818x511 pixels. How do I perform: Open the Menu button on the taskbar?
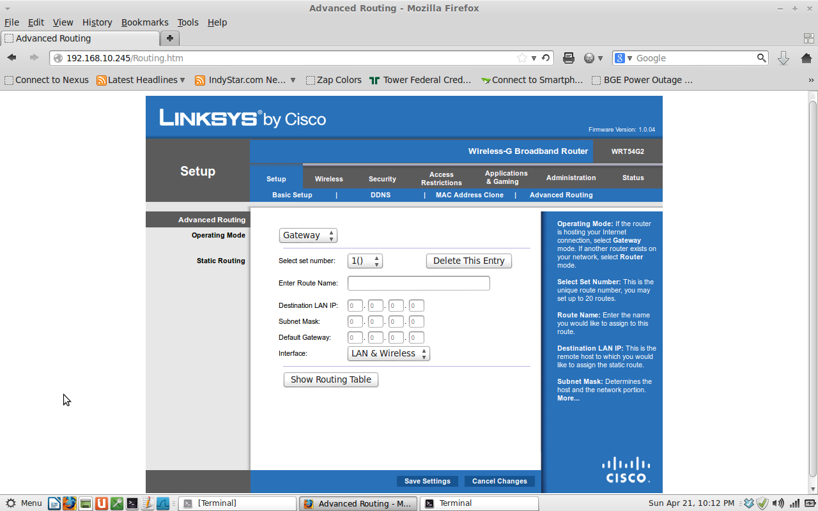[24, 503]
